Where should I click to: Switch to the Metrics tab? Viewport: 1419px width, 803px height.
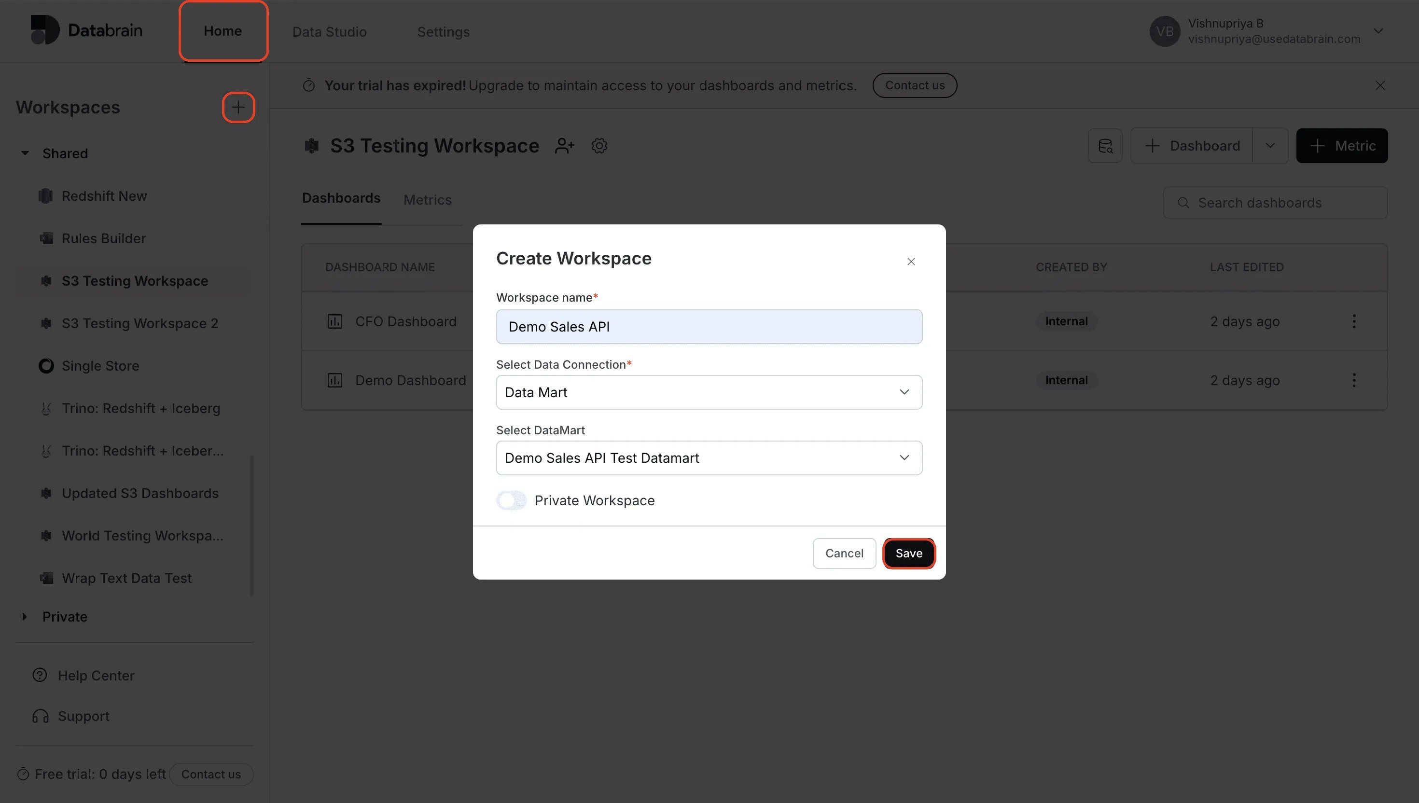(x=428, y=200)
